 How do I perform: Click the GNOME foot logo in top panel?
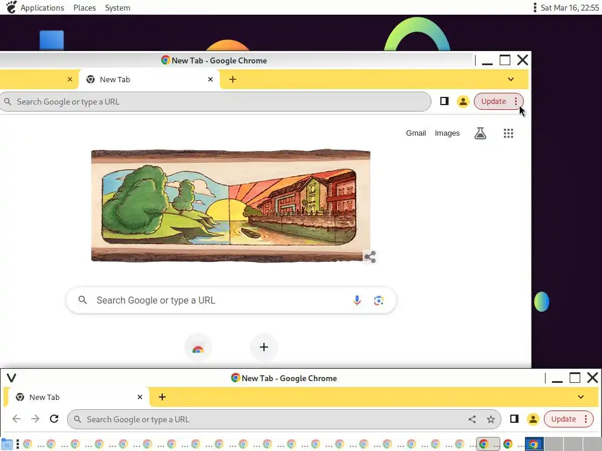click(11, 7)
